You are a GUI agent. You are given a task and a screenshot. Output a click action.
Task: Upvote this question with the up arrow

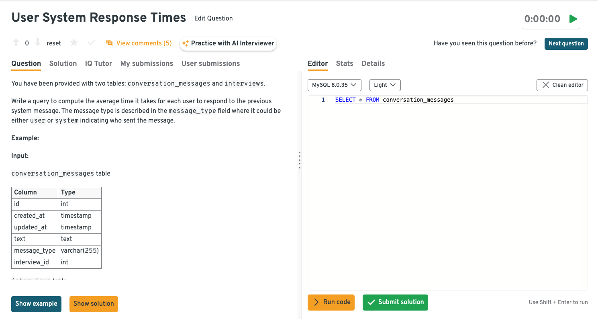[x=16, y=43]
